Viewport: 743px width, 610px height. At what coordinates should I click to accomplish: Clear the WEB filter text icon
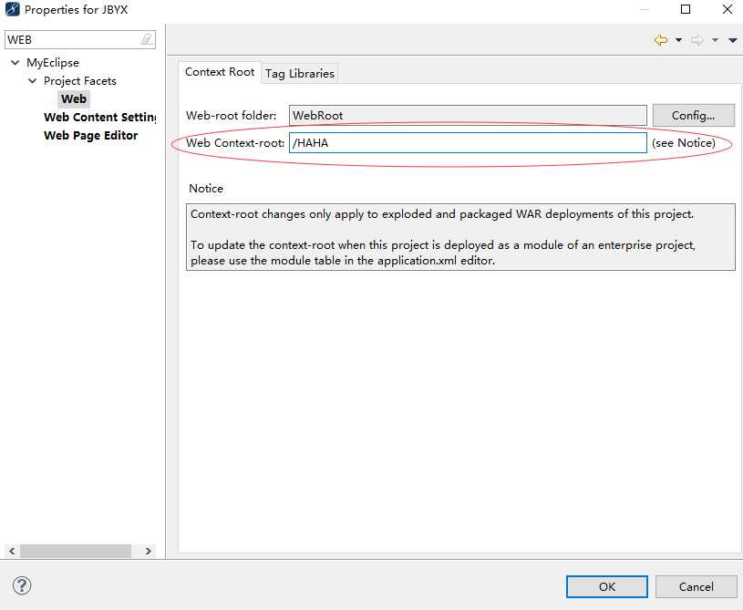147,39
